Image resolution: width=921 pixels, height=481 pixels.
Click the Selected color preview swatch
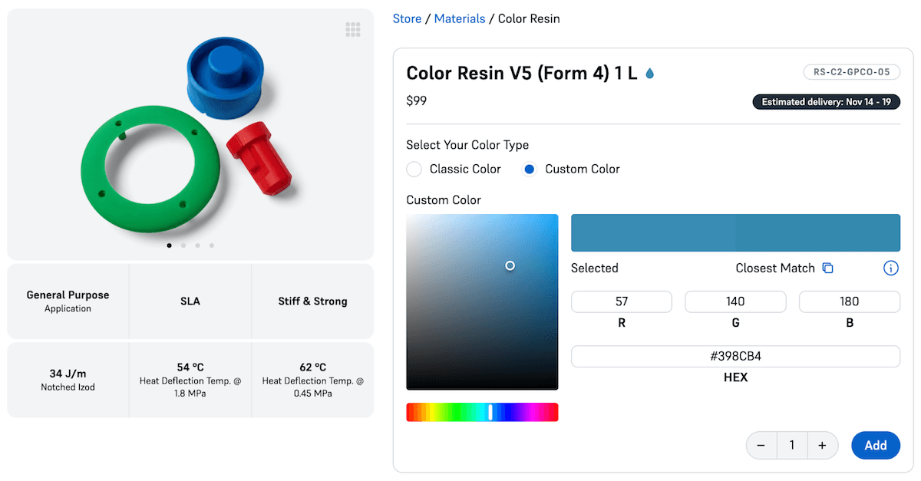point(653,232)
